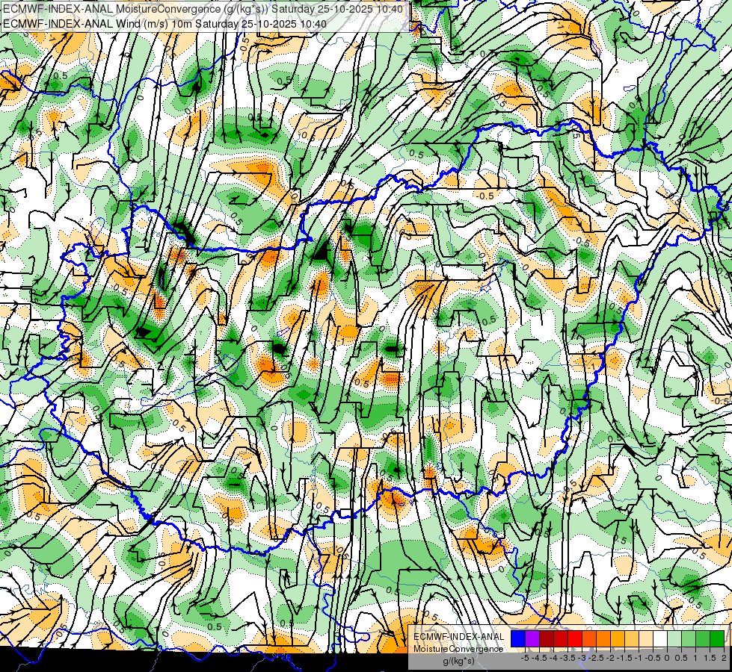Select the lightest green swatch between 0 and 0.5
Screen dimensions: 732x672
tap(674, 638)
